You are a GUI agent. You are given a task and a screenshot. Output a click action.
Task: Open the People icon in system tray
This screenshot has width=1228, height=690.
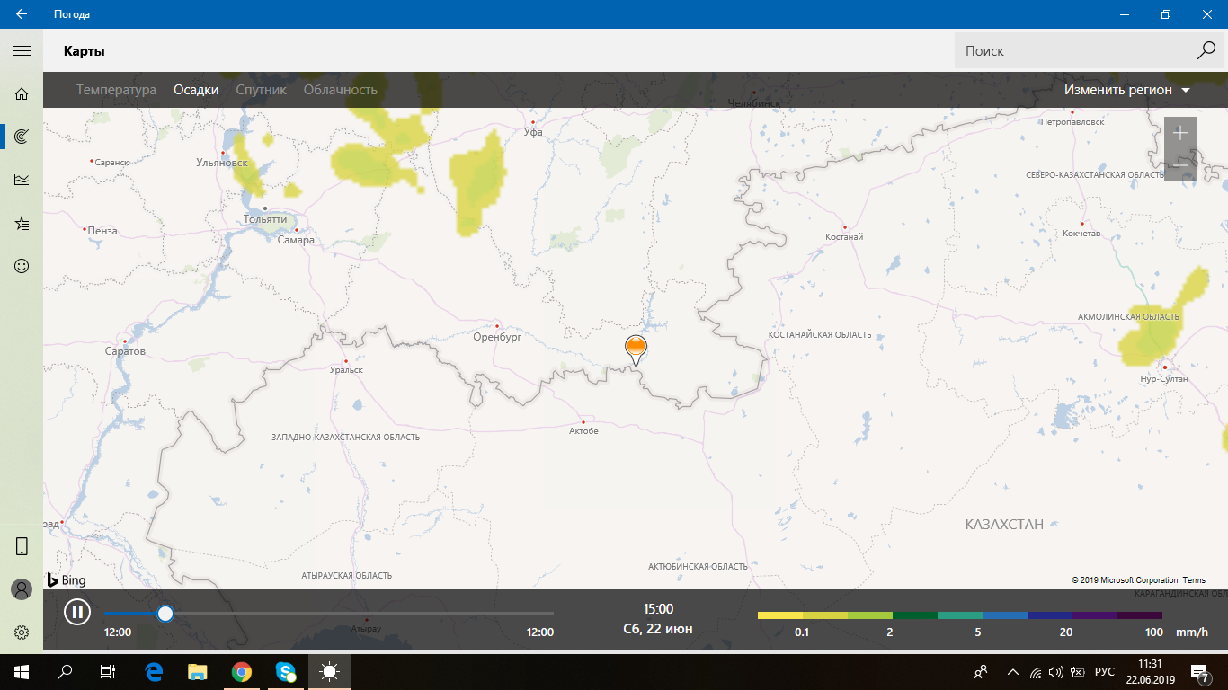pos(981,671)
